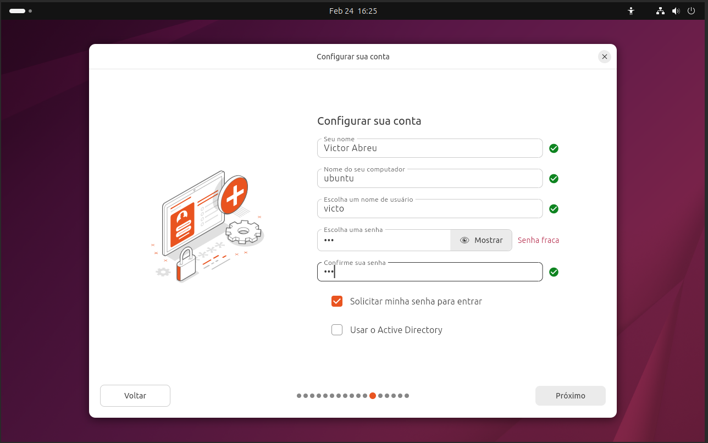Toggle Mostrar to reveal the password

481,240
